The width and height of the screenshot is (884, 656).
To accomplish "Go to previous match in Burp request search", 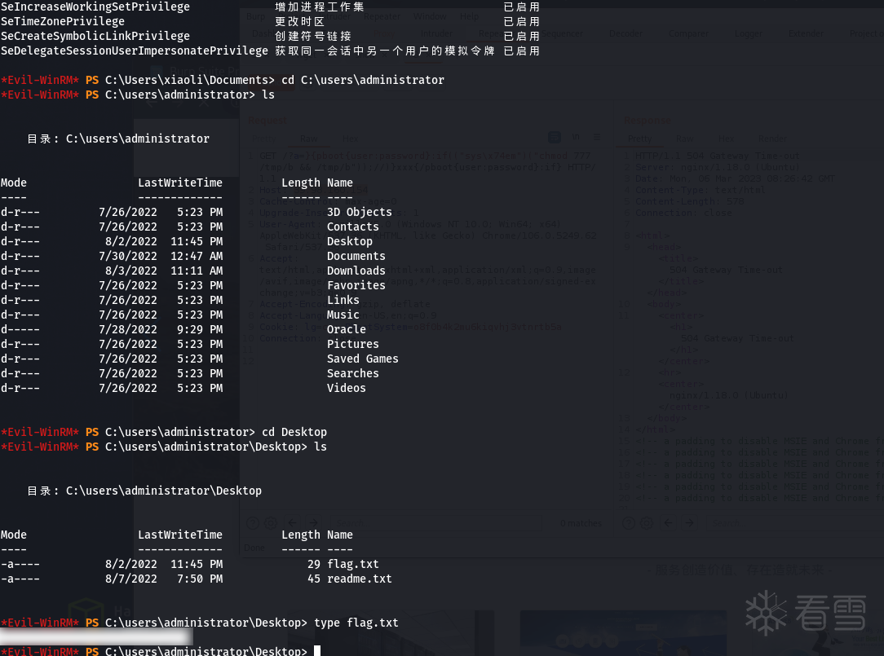I will pyautogui.click(x=293, y=523).
